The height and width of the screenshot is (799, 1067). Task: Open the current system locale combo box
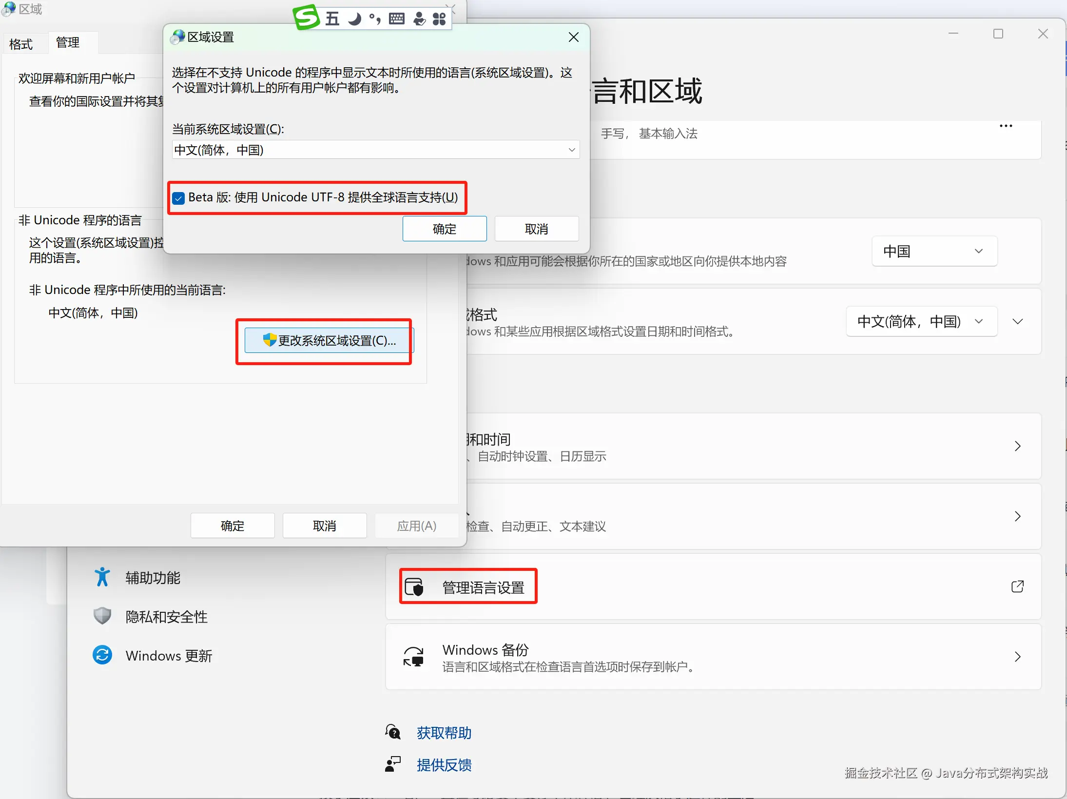coord(375,150)
